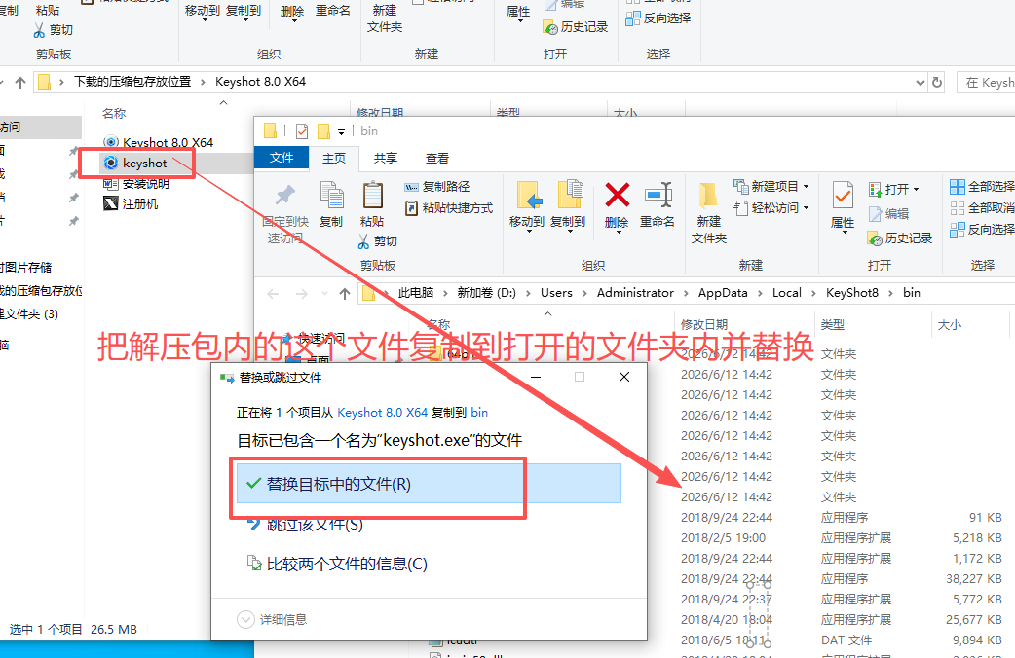Click Pin to Quick access in bin window

(284, 213)
